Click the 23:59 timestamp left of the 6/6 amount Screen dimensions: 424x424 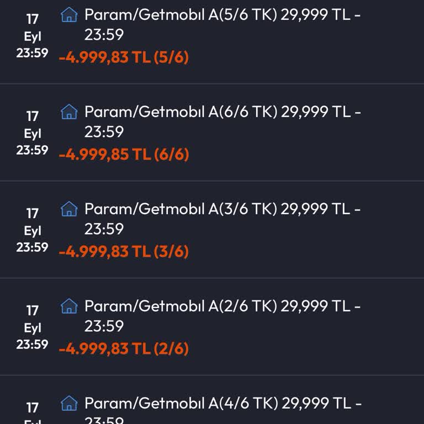[33, 150]
